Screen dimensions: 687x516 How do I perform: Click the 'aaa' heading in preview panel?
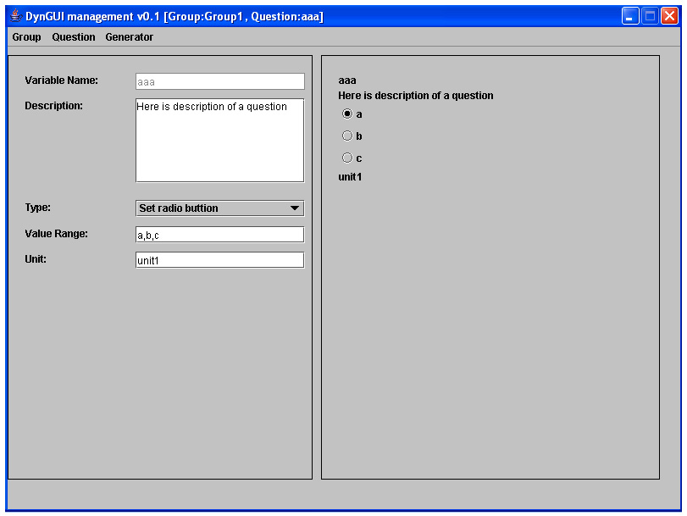(x=347, y=81)
